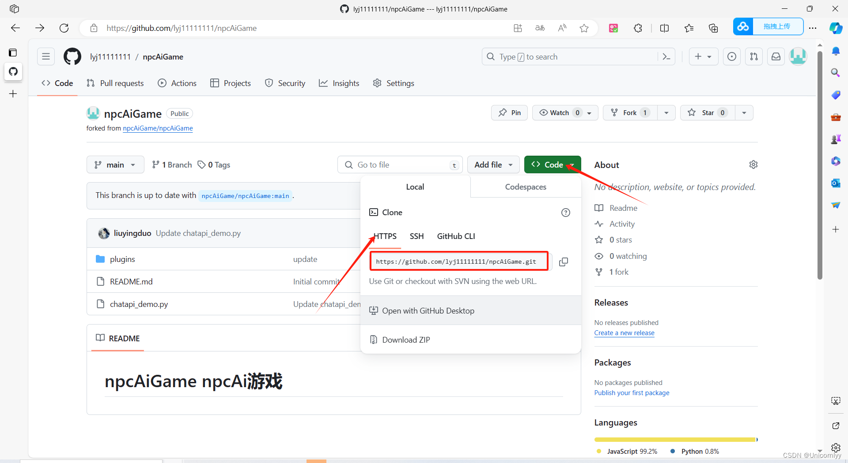Open browser translate icon
This screenshot has height=463, width=848.
[540, 28]
